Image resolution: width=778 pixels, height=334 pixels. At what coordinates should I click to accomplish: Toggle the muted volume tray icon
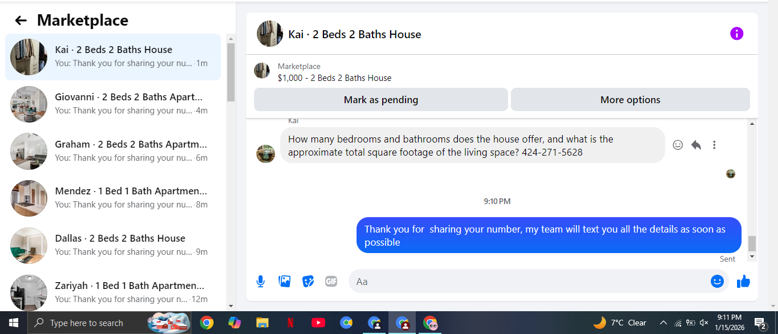click(x=704, y=323)
